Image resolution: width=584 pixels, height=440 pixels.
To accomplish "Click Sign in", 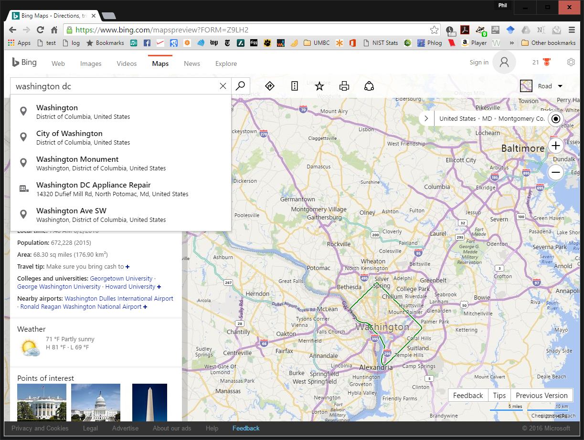I will point(479,63).
